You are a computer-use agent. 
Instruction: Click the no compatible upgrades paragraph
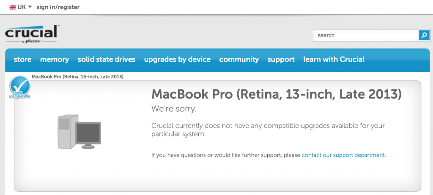[x=268, y=130]
